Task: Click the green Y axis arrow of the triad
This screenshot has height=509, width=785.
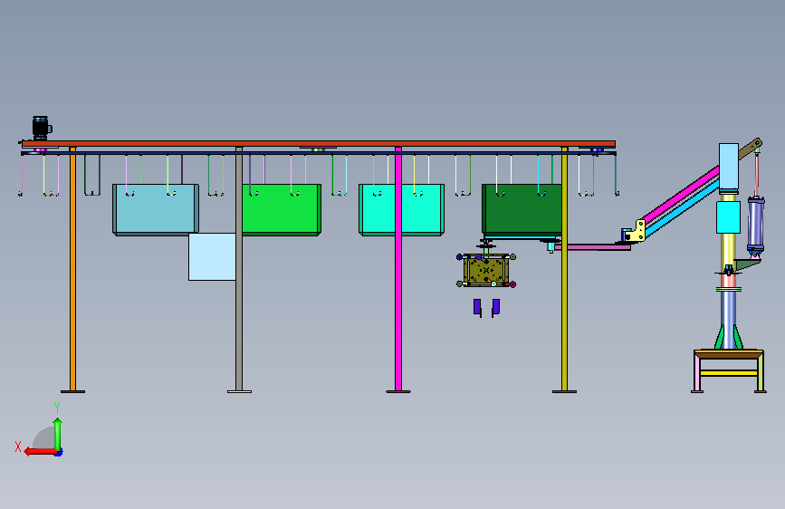Action: tap(58, 434)
